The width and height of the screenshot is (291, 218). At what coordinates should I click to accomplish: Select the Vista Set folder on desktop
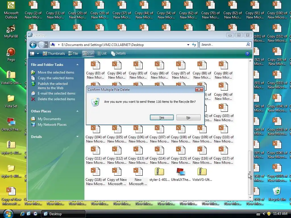pos(11,101)
